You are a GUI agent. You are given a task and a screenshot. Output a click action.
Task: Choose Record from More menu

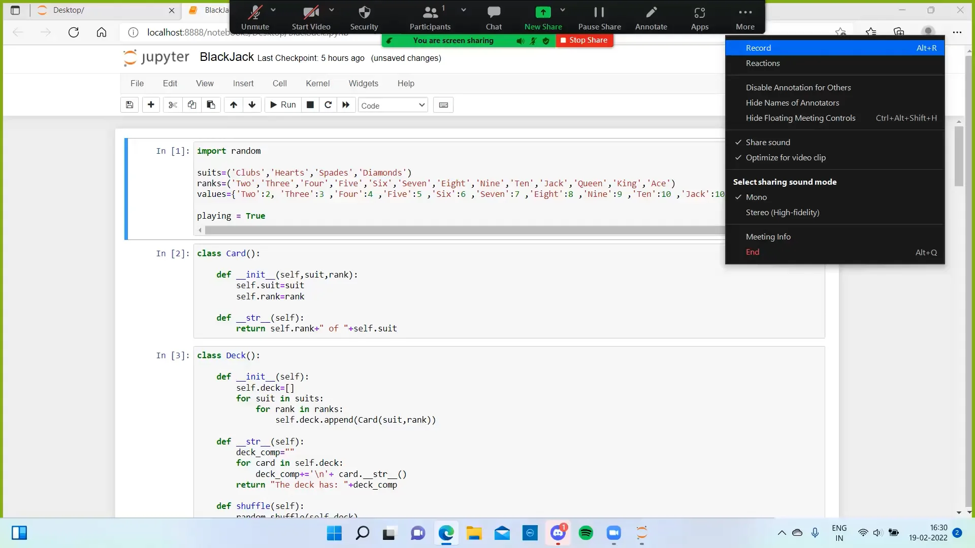835,48
